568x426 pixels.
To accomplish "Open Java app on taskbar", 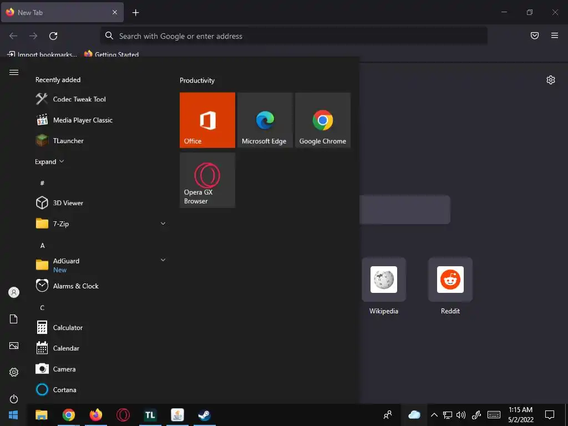I will click(x=177, y=415).
